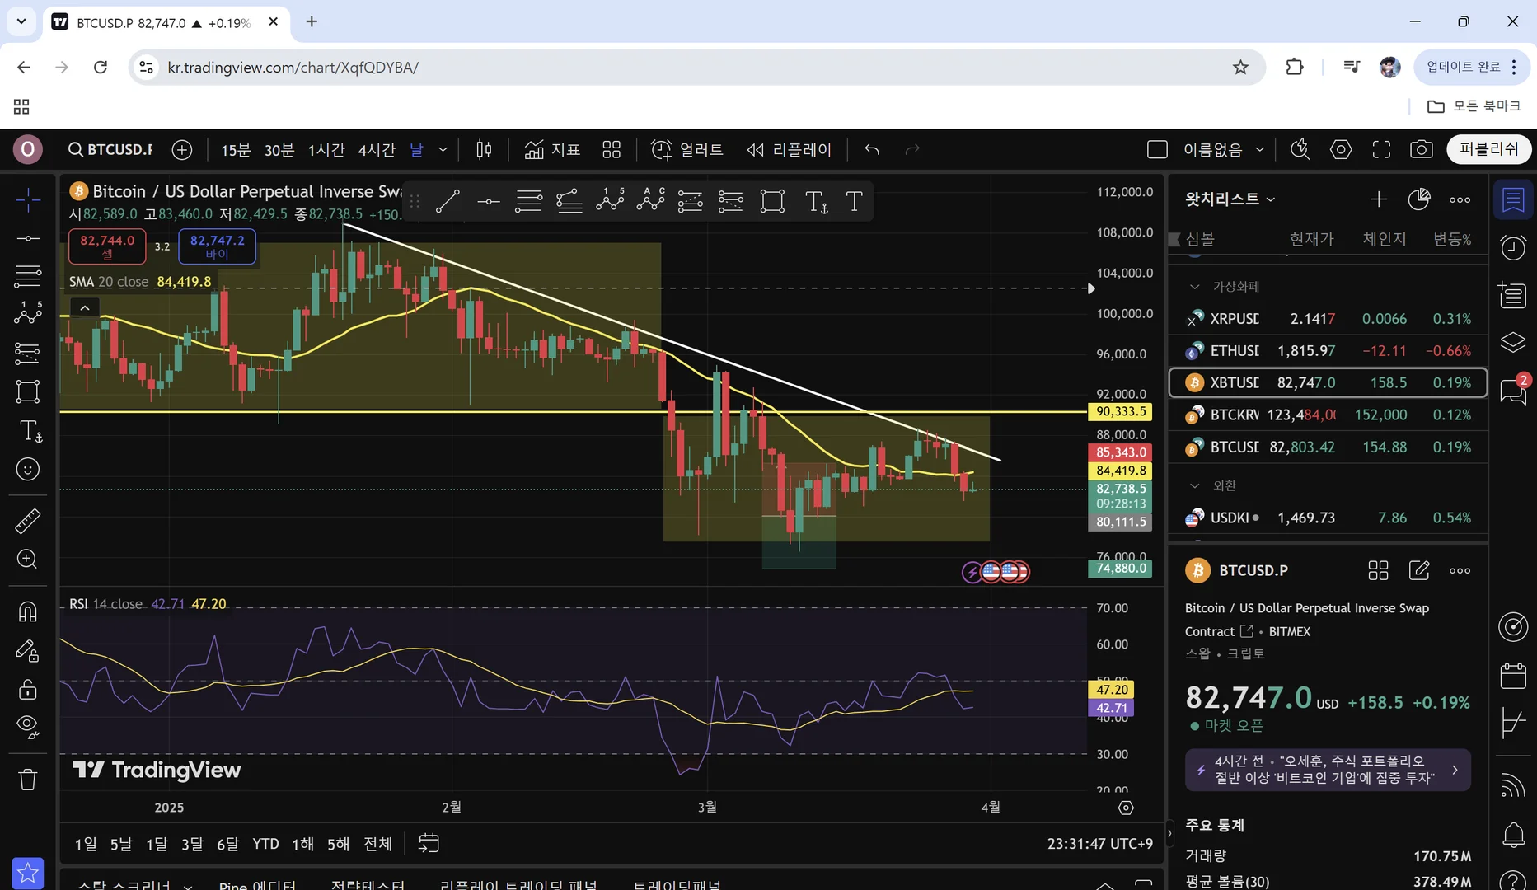
Task: Open Fibonacci retracement tools in left sidebar
Action: click(27, 276)
